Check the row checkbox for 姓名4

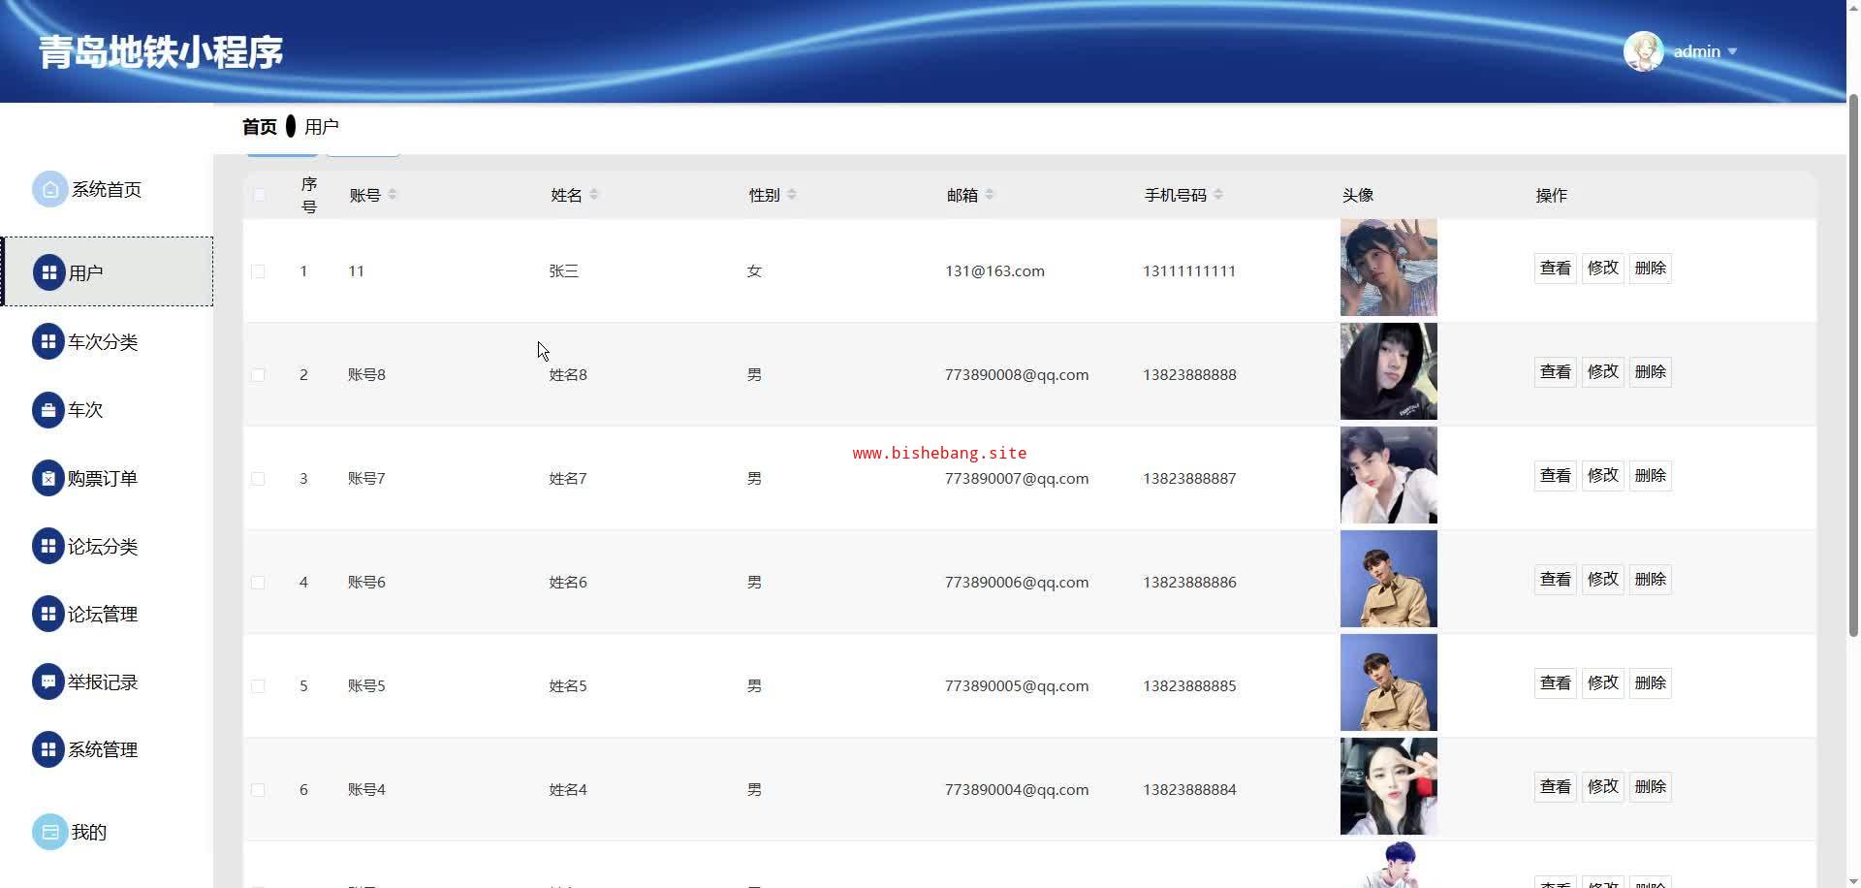(x=258, y=790)
